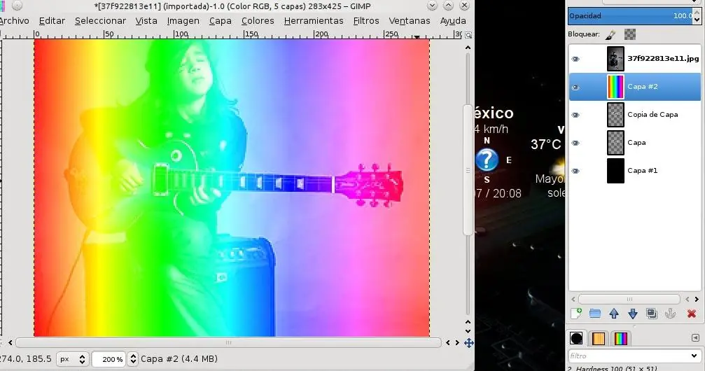Raise the selected layer with the up arrow
Viewport: 705px width, 371px height.
pyautogui.click(x=614, y=314)
